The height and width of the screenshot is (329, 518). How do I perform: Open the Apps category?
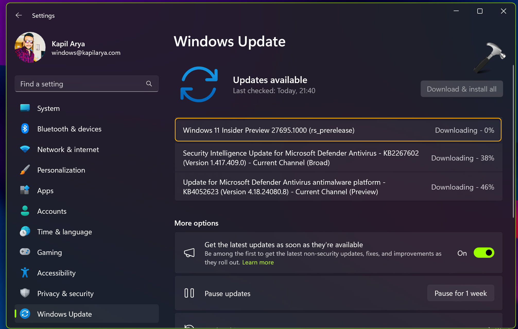click(87, 191)
